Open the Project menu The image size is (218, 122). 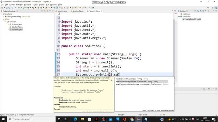(42, 5)
